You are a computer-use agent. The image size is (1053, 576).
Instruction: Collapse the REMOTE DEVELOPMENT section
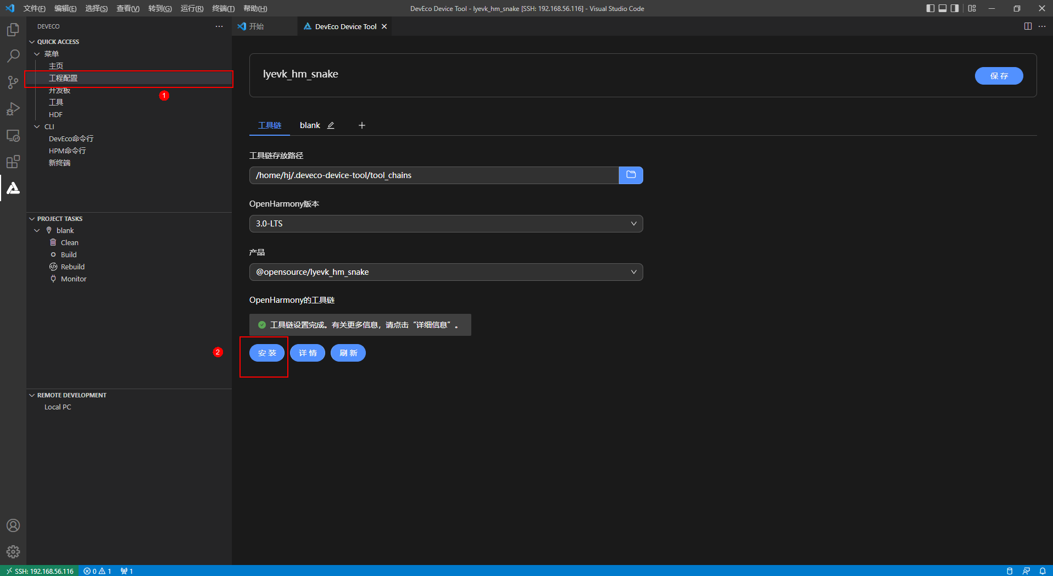click(32, 395)
